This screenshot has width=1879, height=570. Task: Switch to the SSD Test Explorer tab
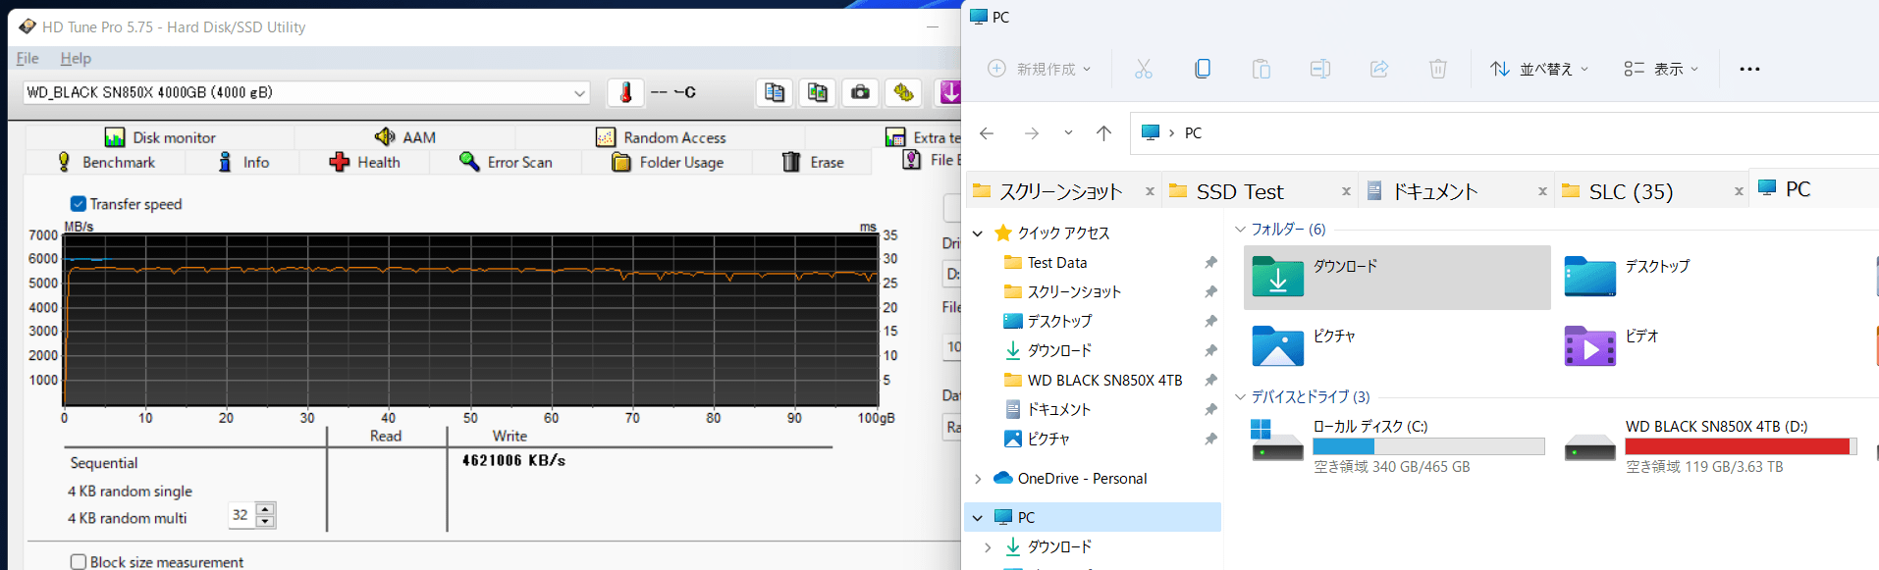pyautogui.click(x=1262, y=191)
